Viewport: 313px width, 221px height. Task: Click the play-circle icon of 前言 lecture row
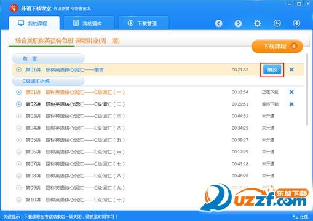point(18,69)
